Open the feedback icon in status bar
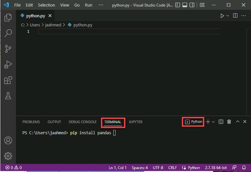Image resolution: width=251 pixels, height=172 pixels. [234, 168]
